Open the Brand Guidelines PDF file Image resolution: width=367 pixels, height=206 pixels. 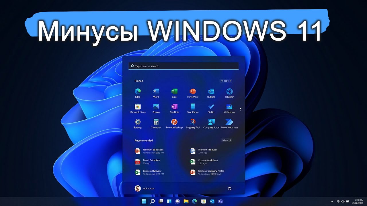click(x=148, y=161)
